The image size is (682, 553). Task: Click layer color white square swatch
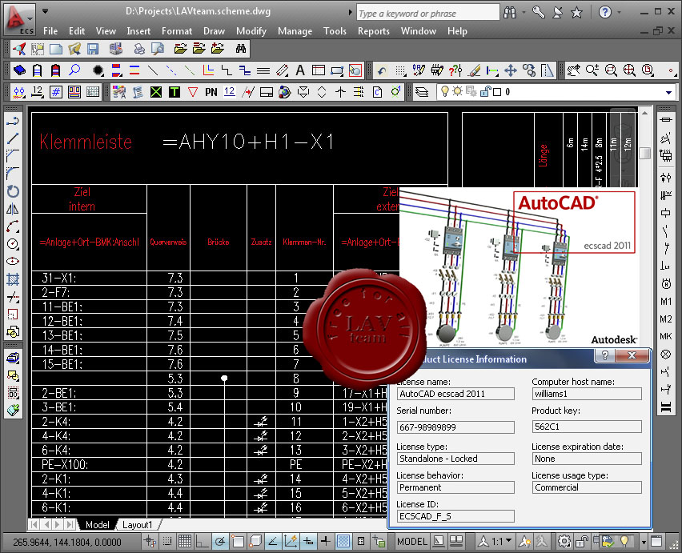497,92
